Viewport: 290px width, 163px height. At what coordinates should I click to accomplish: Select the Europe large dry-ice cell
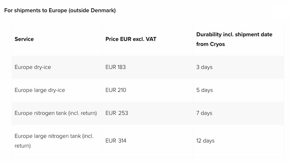40,90
